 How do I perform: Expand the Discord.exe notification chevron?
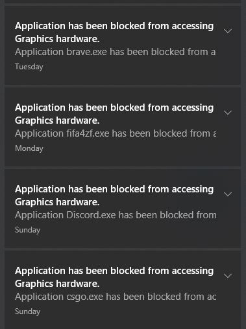point(228,194)
